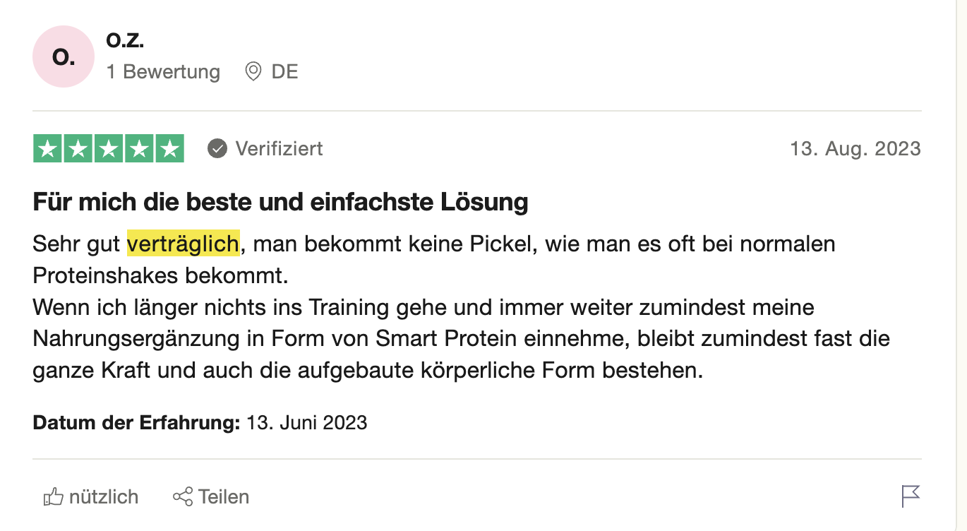
Task: Click the third green rating star
Action: tap(109, 148)
